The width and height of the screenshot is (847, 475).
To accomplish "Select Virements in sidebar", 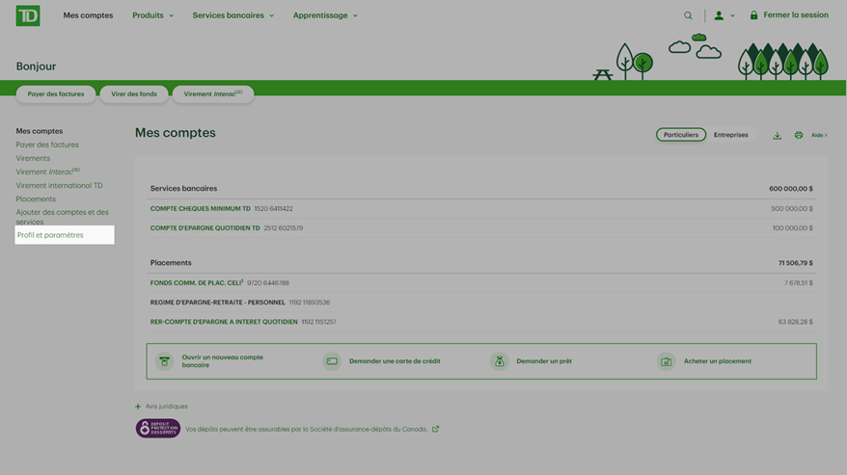I will (x=33, y=158).
